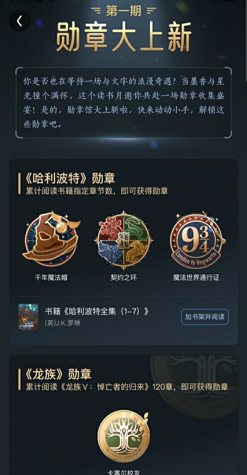Tap the 魔法世界通行证 label text
Image resolution: width=247 pixels, height=475 pixels.
coord(196,277)
